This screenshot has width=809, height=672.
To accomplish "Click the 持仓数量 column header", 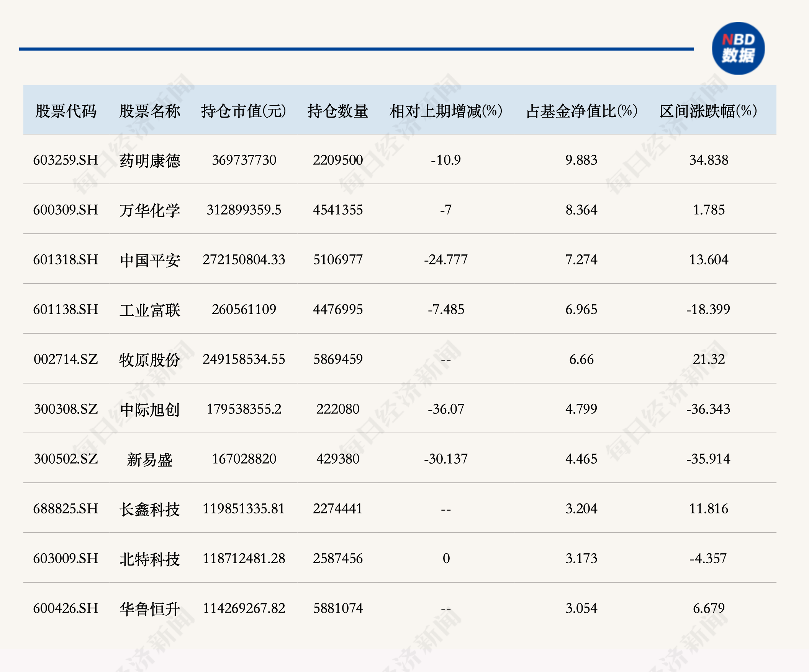I will (338, 111).
